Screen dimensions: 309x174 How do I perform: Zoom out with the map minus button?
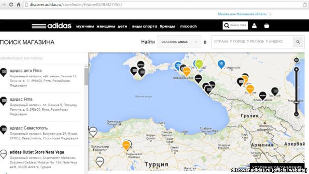point(296,114)
